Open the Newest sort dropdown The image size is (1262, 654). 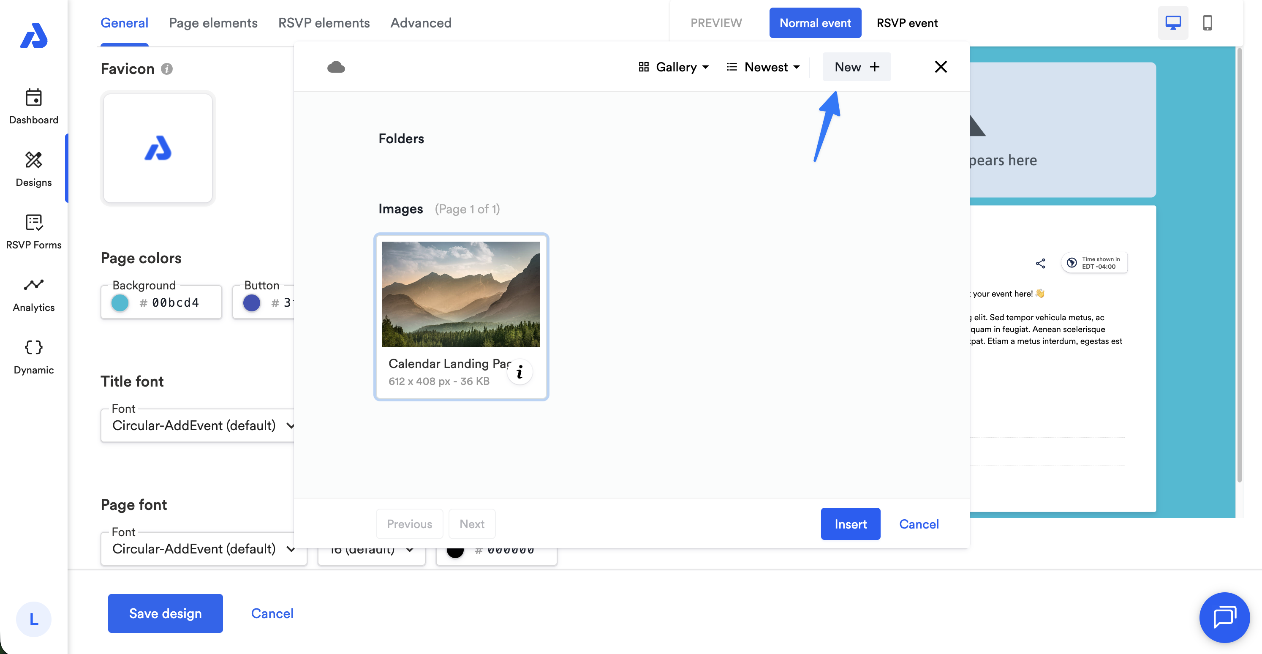tap(763, 67)
